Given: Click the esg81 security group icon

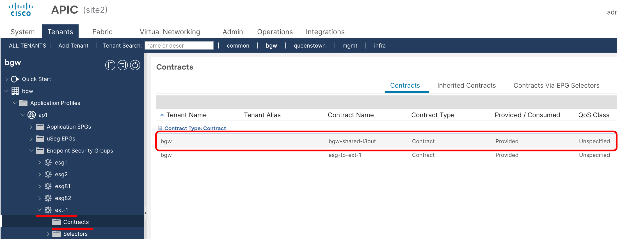Looking at the screenshot, I should pos(48,186).
